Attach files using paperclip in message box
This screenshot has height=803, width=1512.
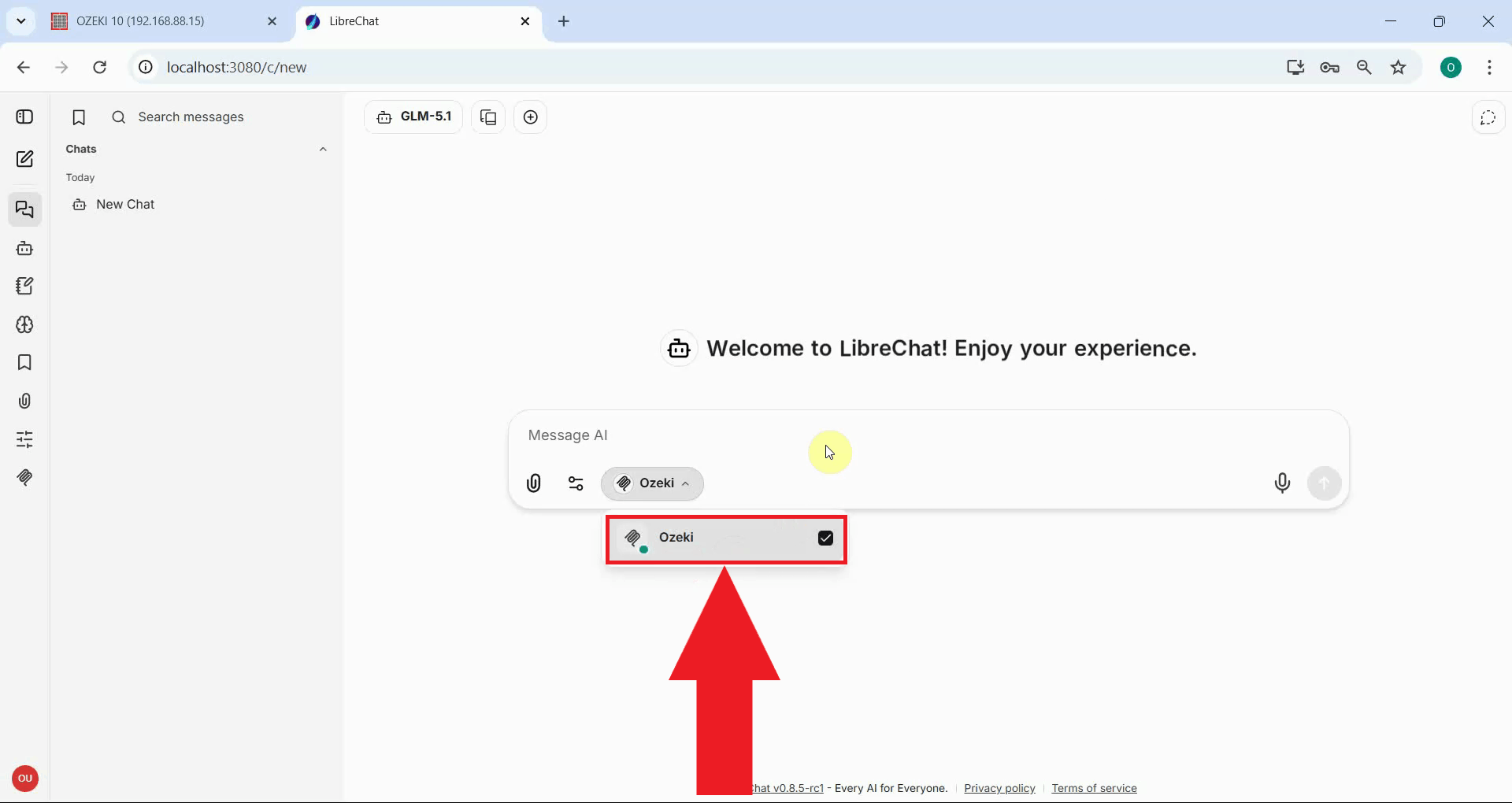click(534, 483)
